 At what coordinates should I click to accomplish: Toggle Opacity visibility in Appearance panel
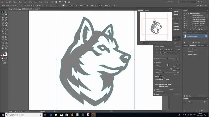pyautogui.click(x=184, y=54)
